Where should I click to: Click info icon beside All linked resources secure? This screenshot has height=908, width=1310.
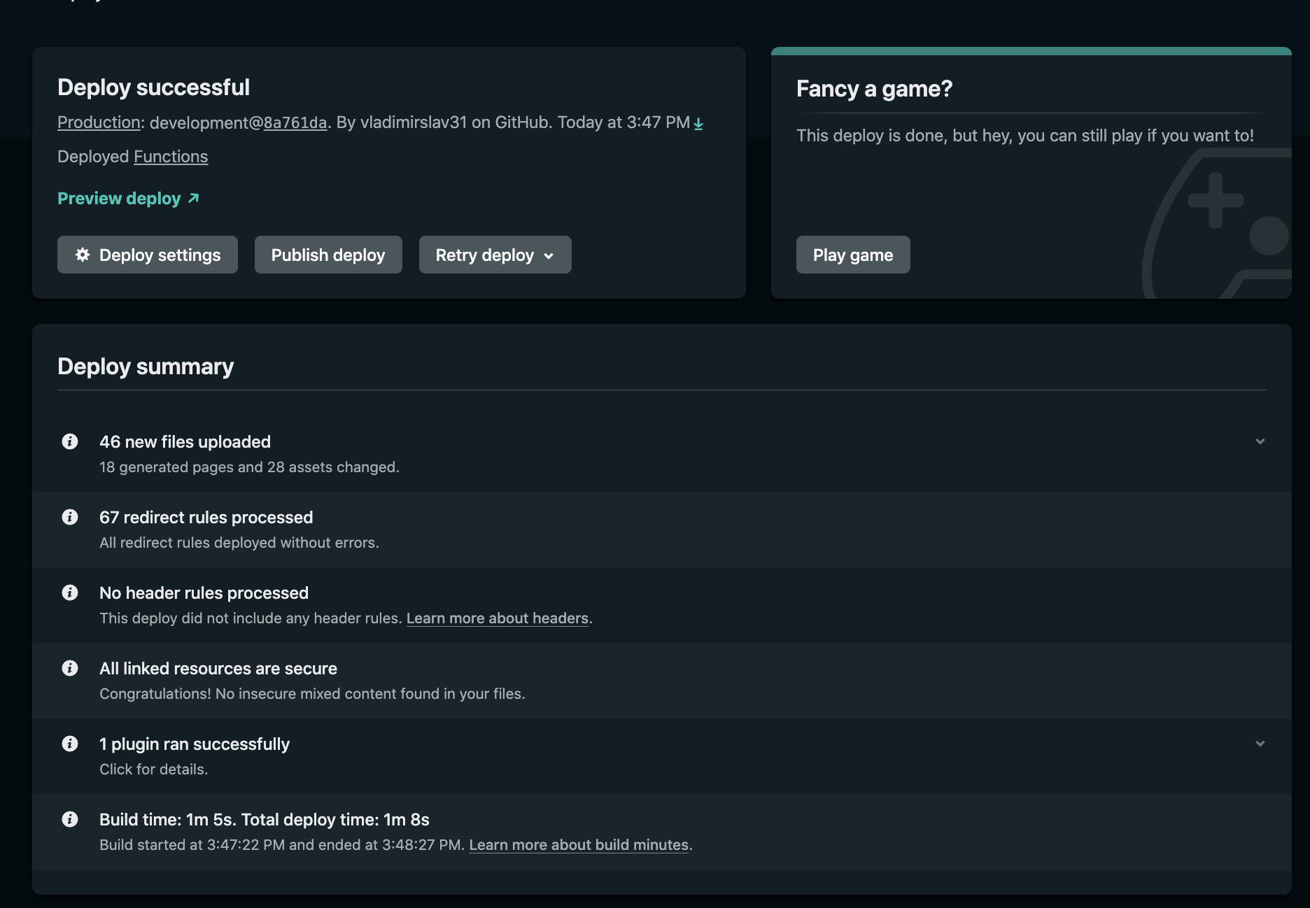[x=70, y=668]
